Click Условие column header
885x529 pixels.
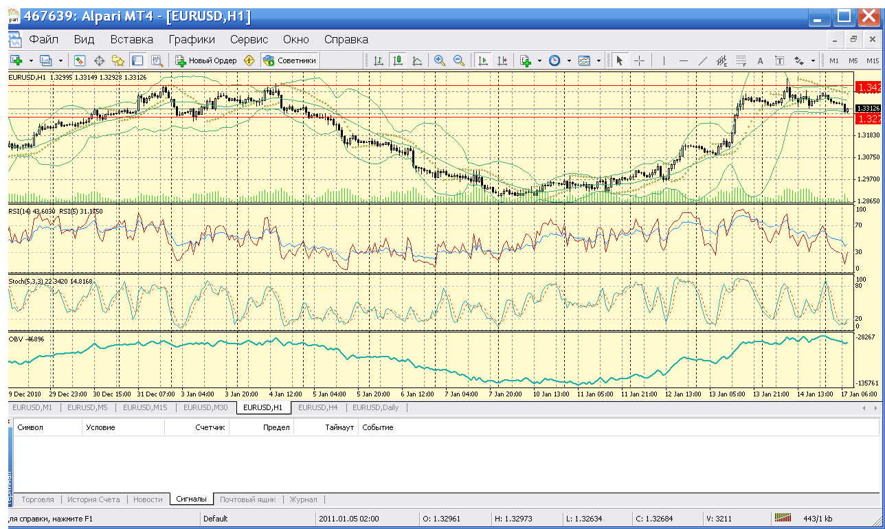click(x=124, y=427)
